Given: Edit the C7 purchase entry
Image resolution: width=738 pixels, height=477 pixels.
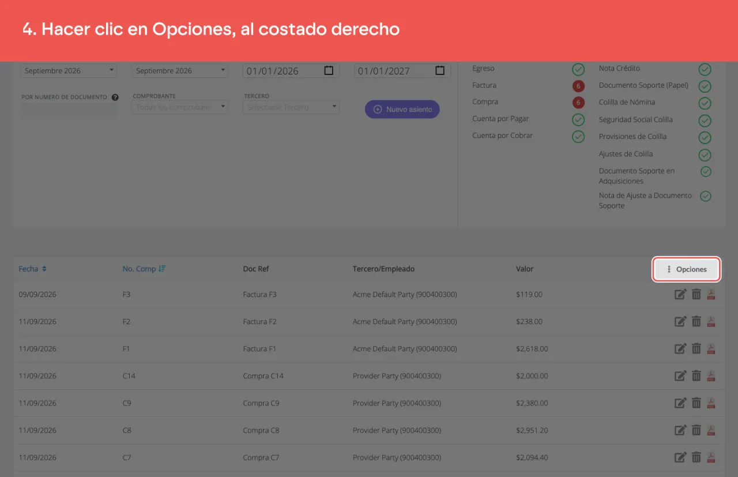Looking at the screenshot, I should click(680, 457).
